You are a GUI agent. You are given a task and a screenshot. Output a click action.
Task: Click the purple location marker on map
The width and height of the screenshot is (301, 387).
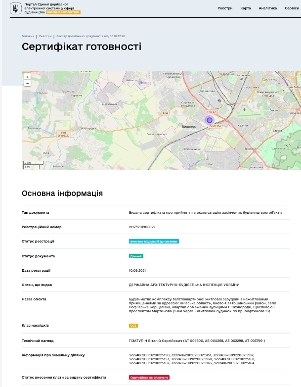[x=209, y=120]
